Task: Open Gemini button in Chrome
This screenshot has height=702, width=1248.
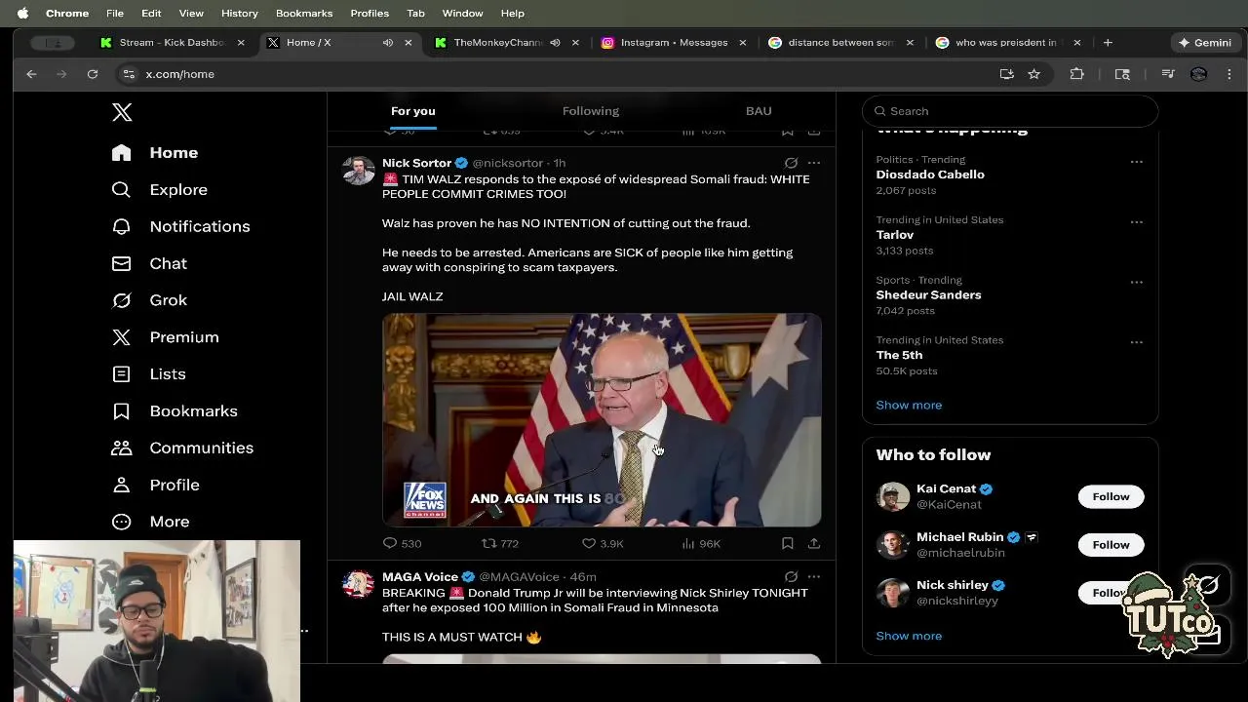Action: point(1205,43)
